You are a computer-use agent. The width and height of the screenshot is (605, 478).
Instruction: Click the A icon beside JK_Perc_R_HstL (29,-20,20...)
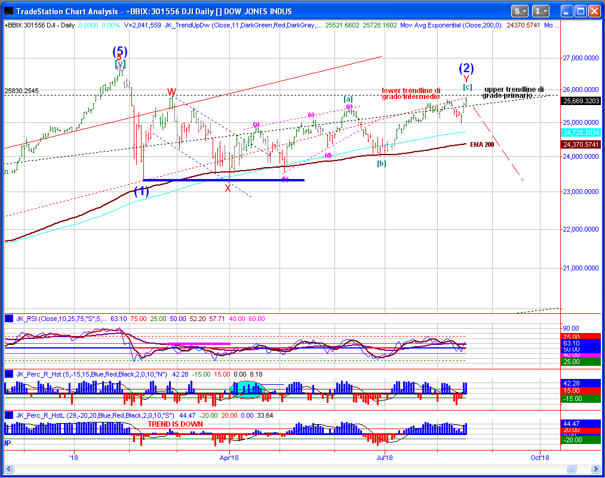[9, 415]
